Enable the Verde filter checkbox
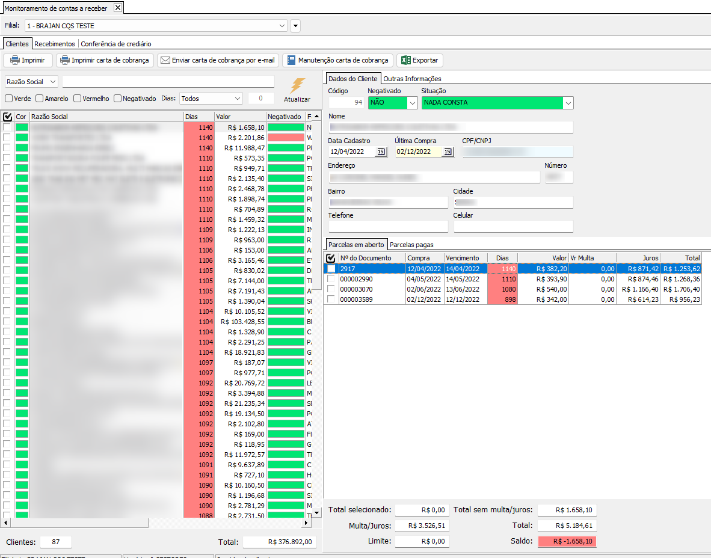The width and height of the screenshot is (711, 558). (x=9, y=99)
